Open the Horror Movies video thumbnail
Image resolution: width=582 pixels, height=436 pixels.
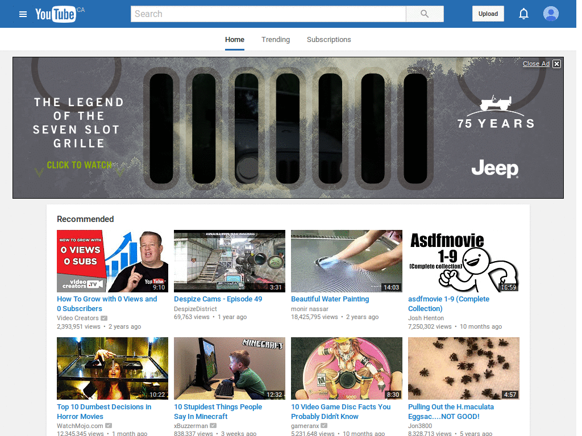click(113, 368)
